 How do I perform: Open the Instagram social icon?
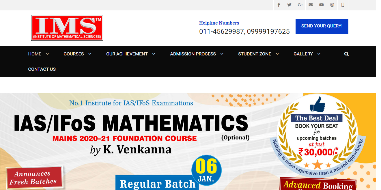332,5
